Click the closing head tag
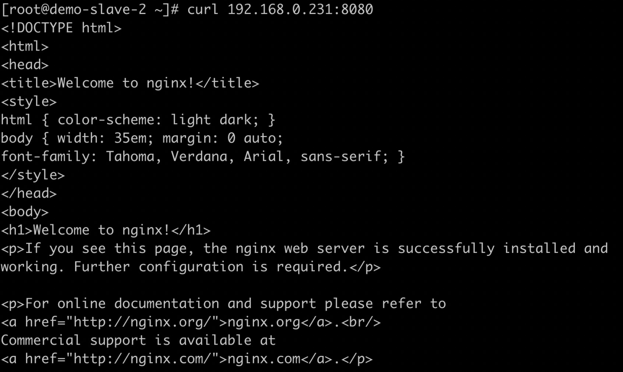This screenshot has width=623, height=372. pyautogui.click(x=29, y=193)
